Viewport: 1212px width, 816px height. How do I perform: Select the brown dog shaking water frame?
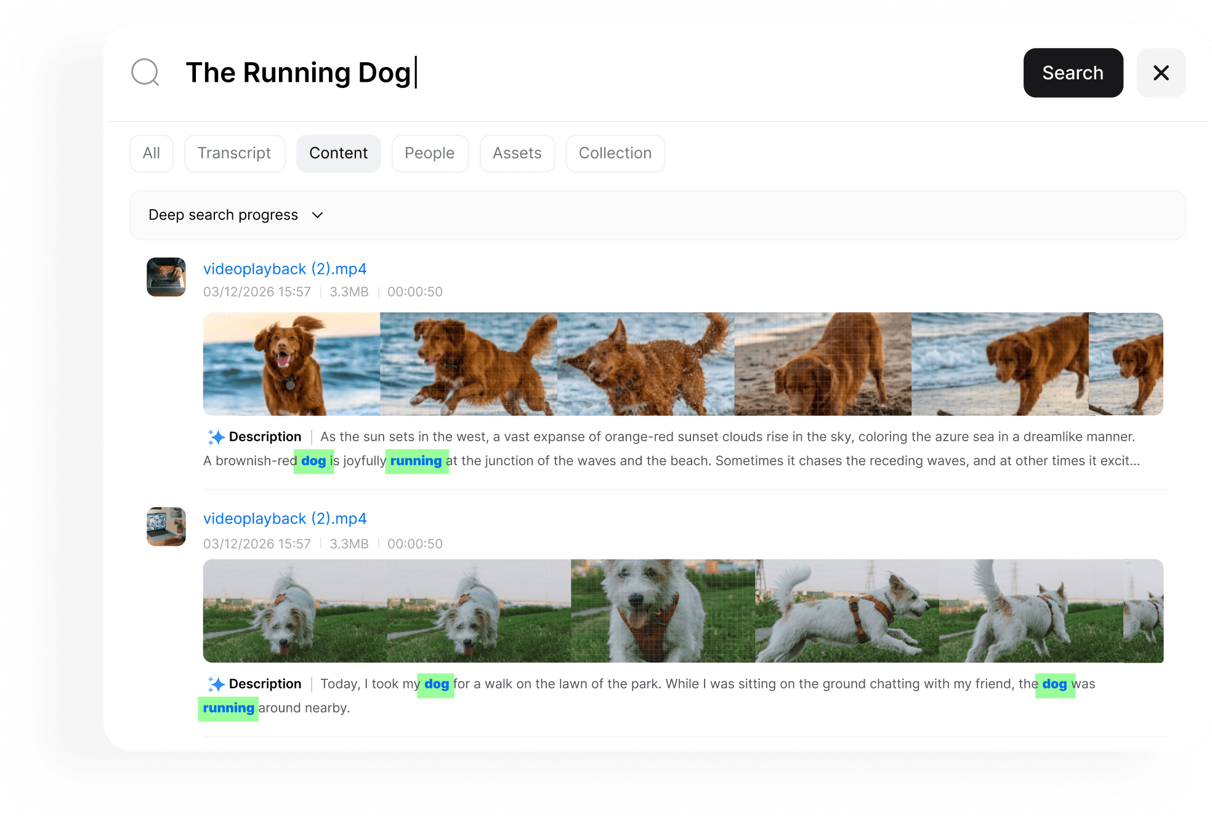click(645, 364)
